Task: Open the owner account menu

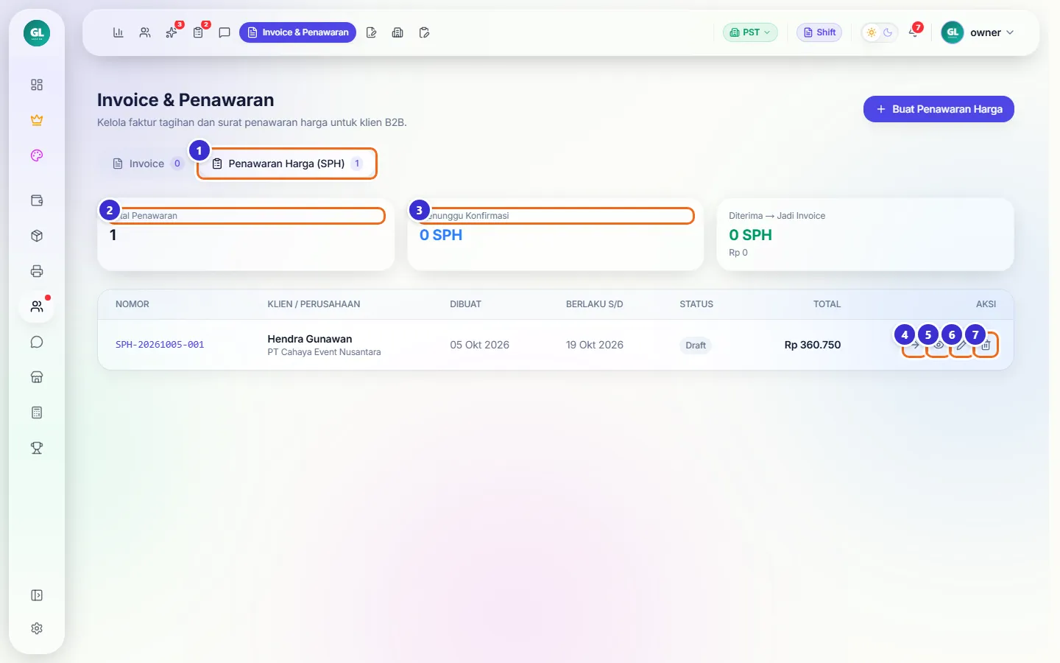Action: [x=978, y=32]
